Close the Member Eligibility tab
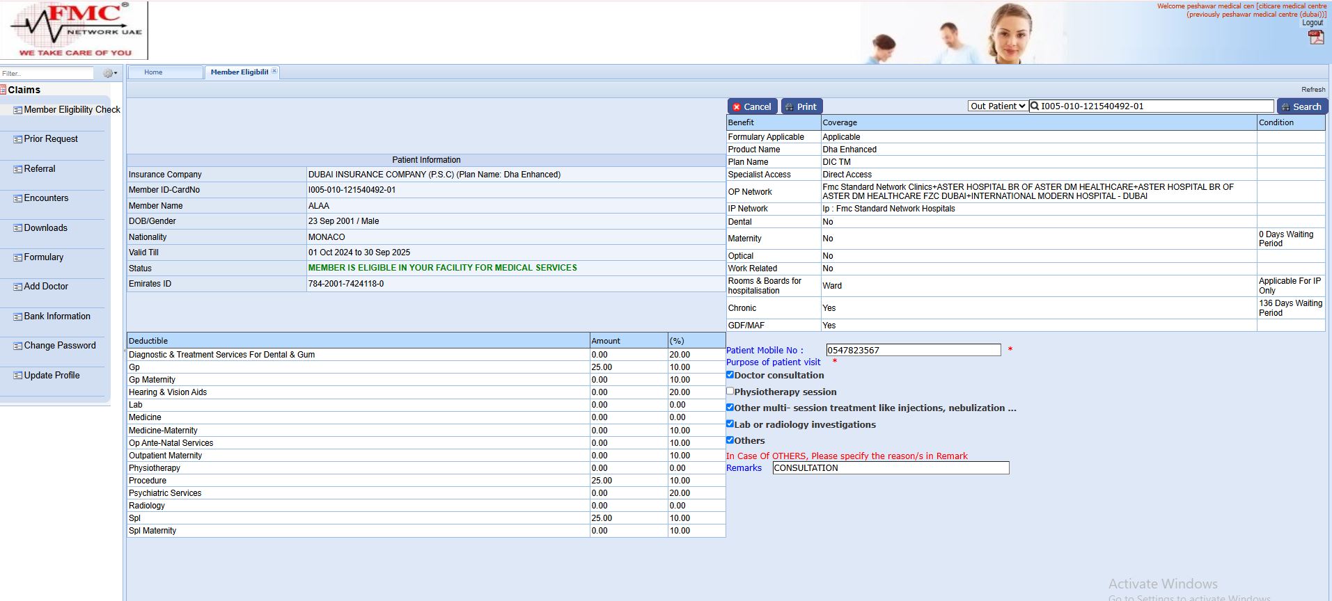The width and height of the screenshot is (1332, 601). (x=274, y=71)
